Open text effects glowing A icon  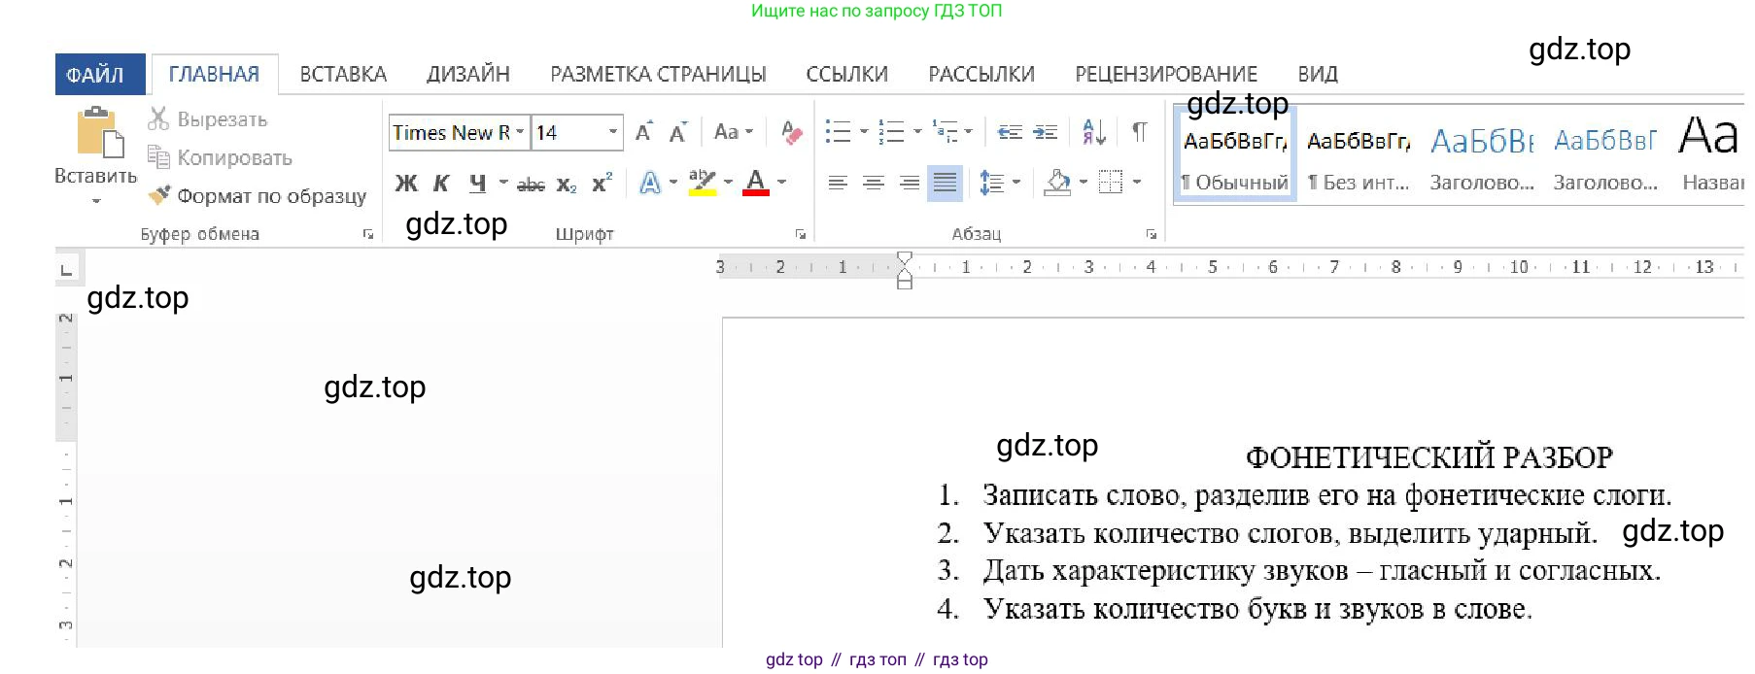pos(650,183)
